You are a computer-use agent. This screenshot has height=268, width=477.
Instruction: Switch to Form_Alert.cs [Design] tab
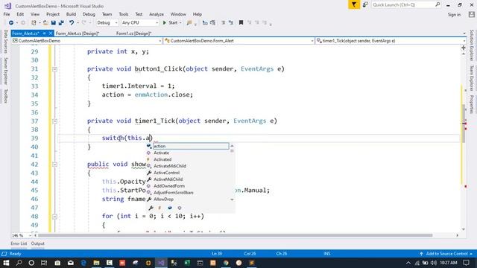click(x=78, y=33)
